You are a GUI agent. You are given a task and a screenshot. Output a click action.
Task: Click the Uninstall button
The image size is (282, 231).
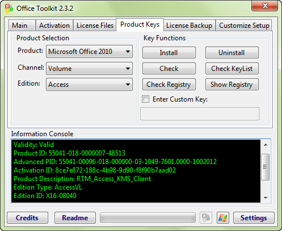232,53
